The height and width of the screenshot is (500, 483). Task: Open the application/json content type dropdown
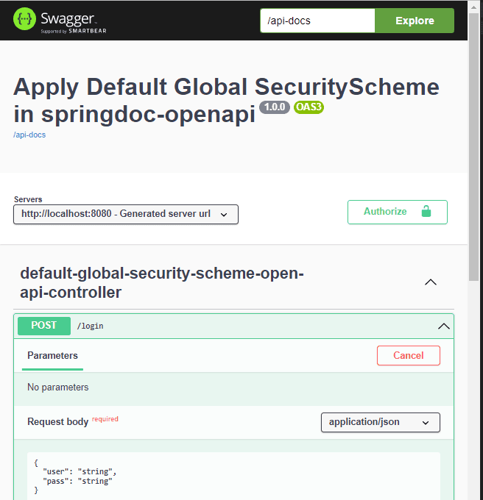(x=380, y=422)
